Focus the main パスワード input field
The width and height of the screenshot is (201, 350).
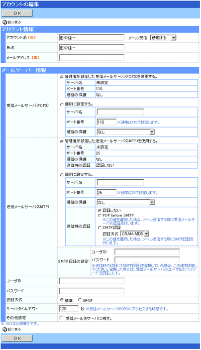(x=91, y=291)
